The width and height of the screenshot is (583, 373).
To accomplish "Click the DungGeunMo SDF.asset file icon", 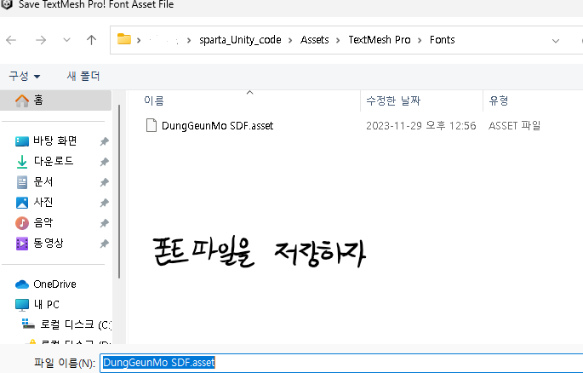I will (151, 125).
